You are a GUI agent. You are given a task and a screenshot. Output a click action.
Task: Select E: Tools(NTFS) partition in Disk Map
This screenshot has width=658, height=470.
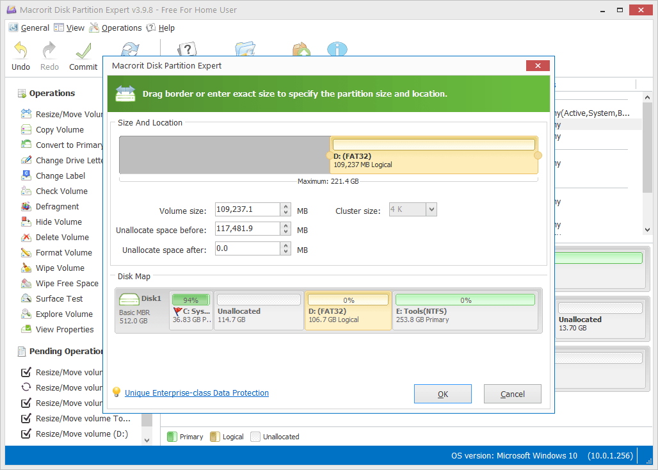[x=465, y=311]
